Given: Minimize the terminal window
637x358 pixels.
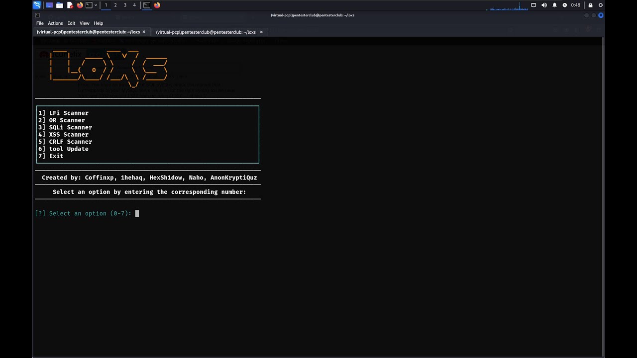Looking at the screenshot, I should tap(586, 15).
